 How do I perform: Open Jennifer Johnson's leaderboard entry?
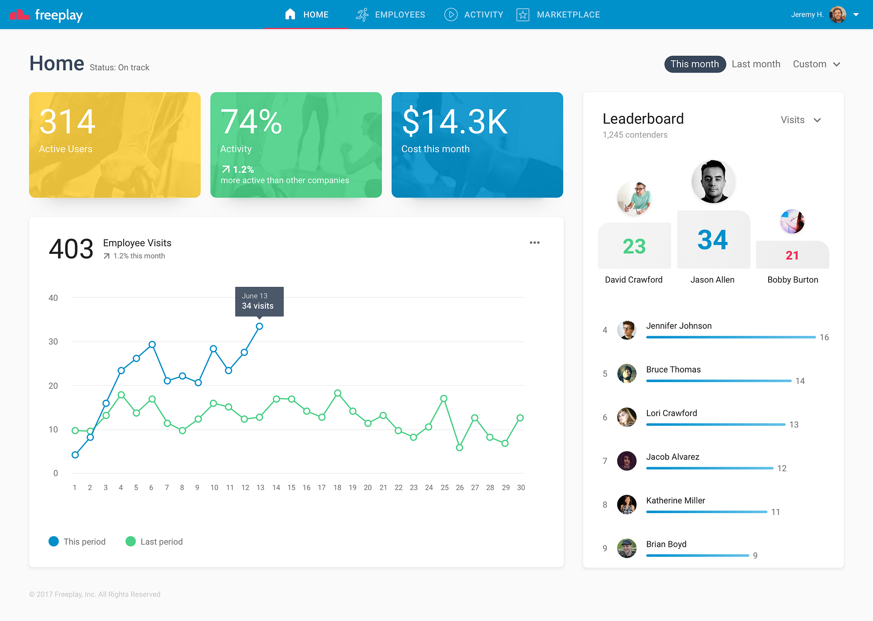click(678, 326)
